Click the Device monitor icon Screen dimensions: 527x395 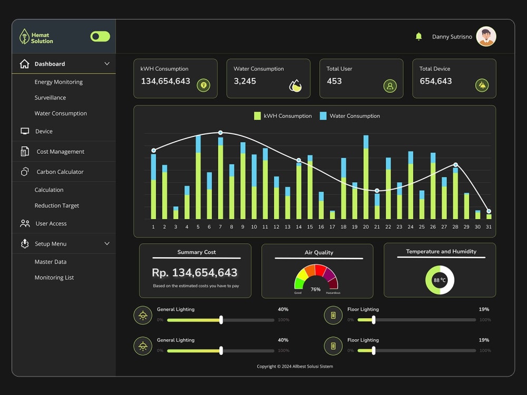click(25, 131)
